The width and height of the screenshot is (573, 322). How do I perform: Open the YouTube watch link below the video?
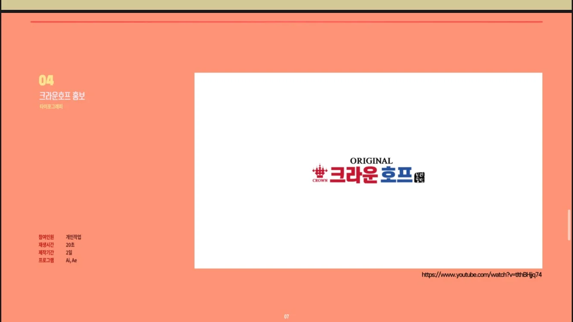(x=482, y=275)
